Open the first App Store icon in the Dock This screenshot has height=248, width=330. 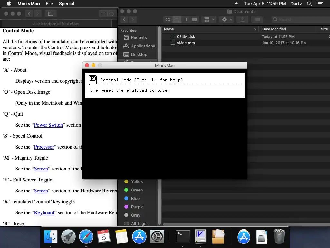(x=139, y=237)
